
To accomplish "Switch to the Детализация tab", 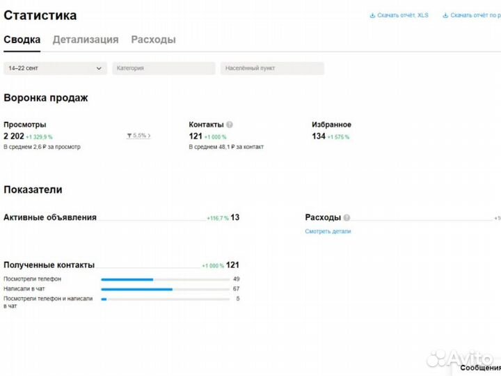I will tap(86, 40).
